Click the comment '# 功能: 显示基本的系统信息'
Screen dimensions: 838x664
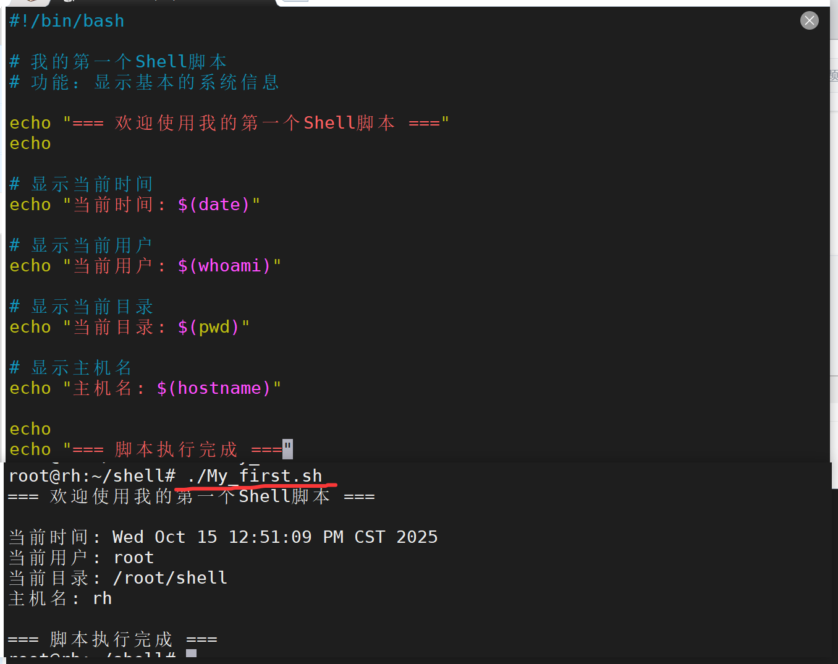coord(144,82)
